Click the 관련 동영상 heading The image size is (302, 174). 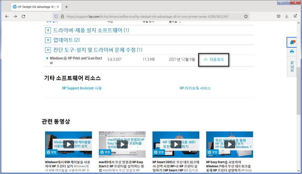(x=56, y=122)
